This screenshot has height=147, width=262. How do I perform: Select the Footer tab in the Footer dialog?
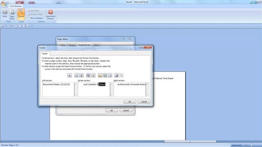(45, 53)
